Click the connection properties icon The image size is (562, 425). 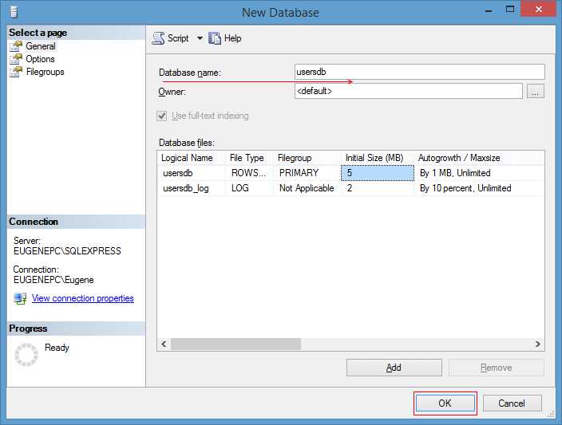coord(20,298)
